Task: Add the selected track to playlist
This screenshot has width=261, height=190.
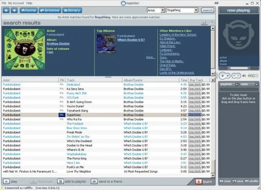Action: pos(72,181)
